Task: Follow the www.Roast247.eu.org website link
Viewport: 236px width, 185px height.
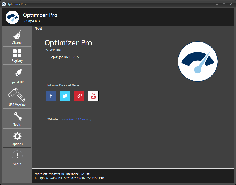Action: [76, 119]
